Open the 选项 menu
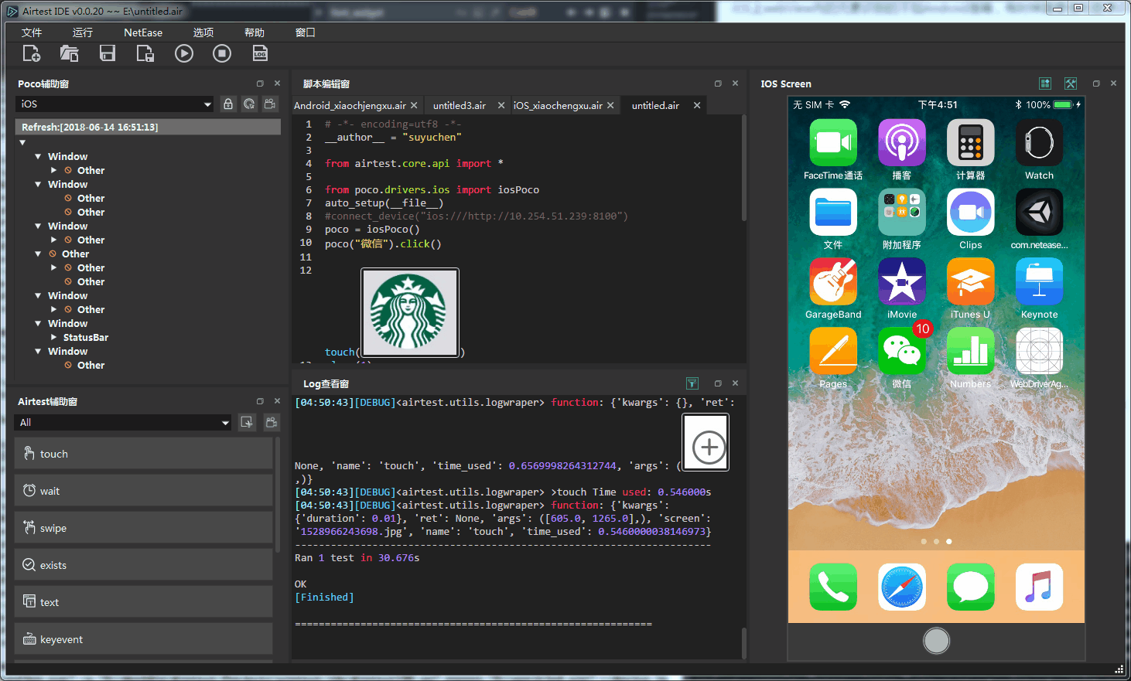Viewport: 1131px width, 681px height. point(203,32)
